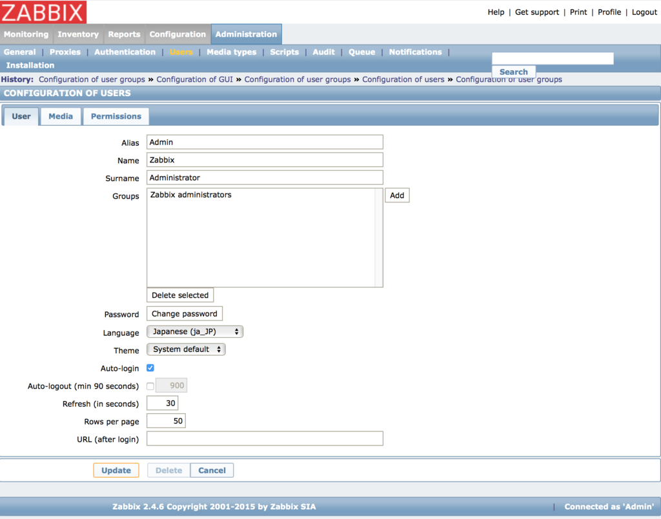The width and height of the screenshot is (661, 519).
Task: Open the Authentication submenu
Action: 125,52
